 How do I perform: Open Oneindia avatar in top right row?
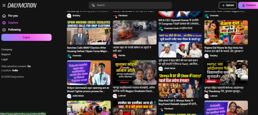pyautogui.click(x=206, y=16)
